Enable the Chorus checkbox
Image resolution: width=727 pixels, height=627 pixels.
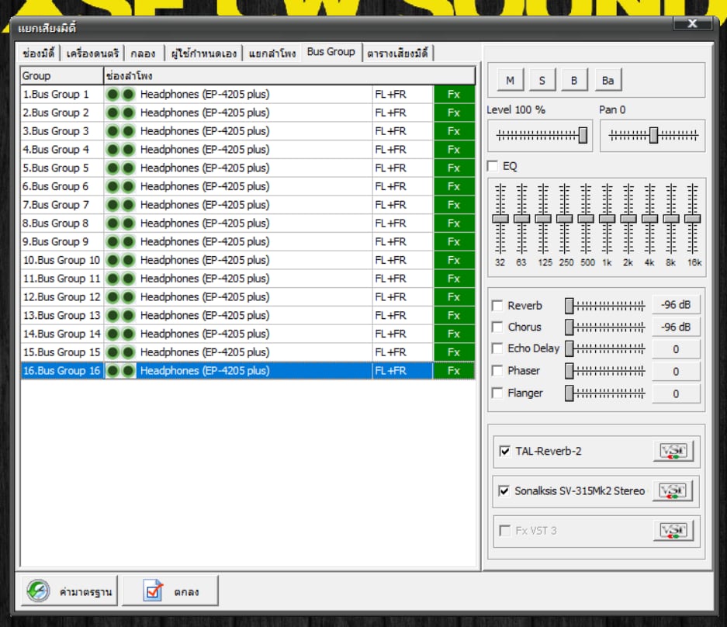point(497,327)
